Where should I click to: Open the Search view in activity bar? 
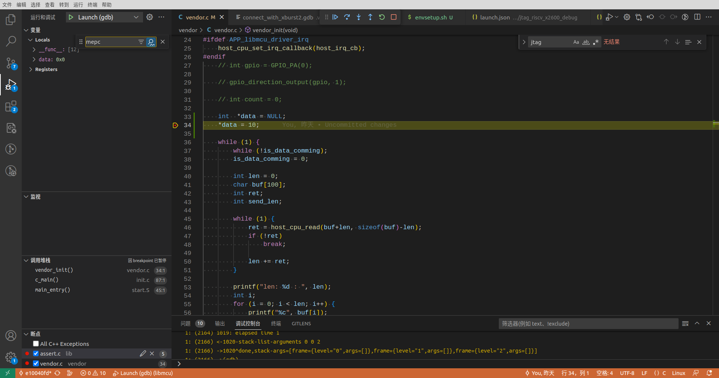point(11,41)
